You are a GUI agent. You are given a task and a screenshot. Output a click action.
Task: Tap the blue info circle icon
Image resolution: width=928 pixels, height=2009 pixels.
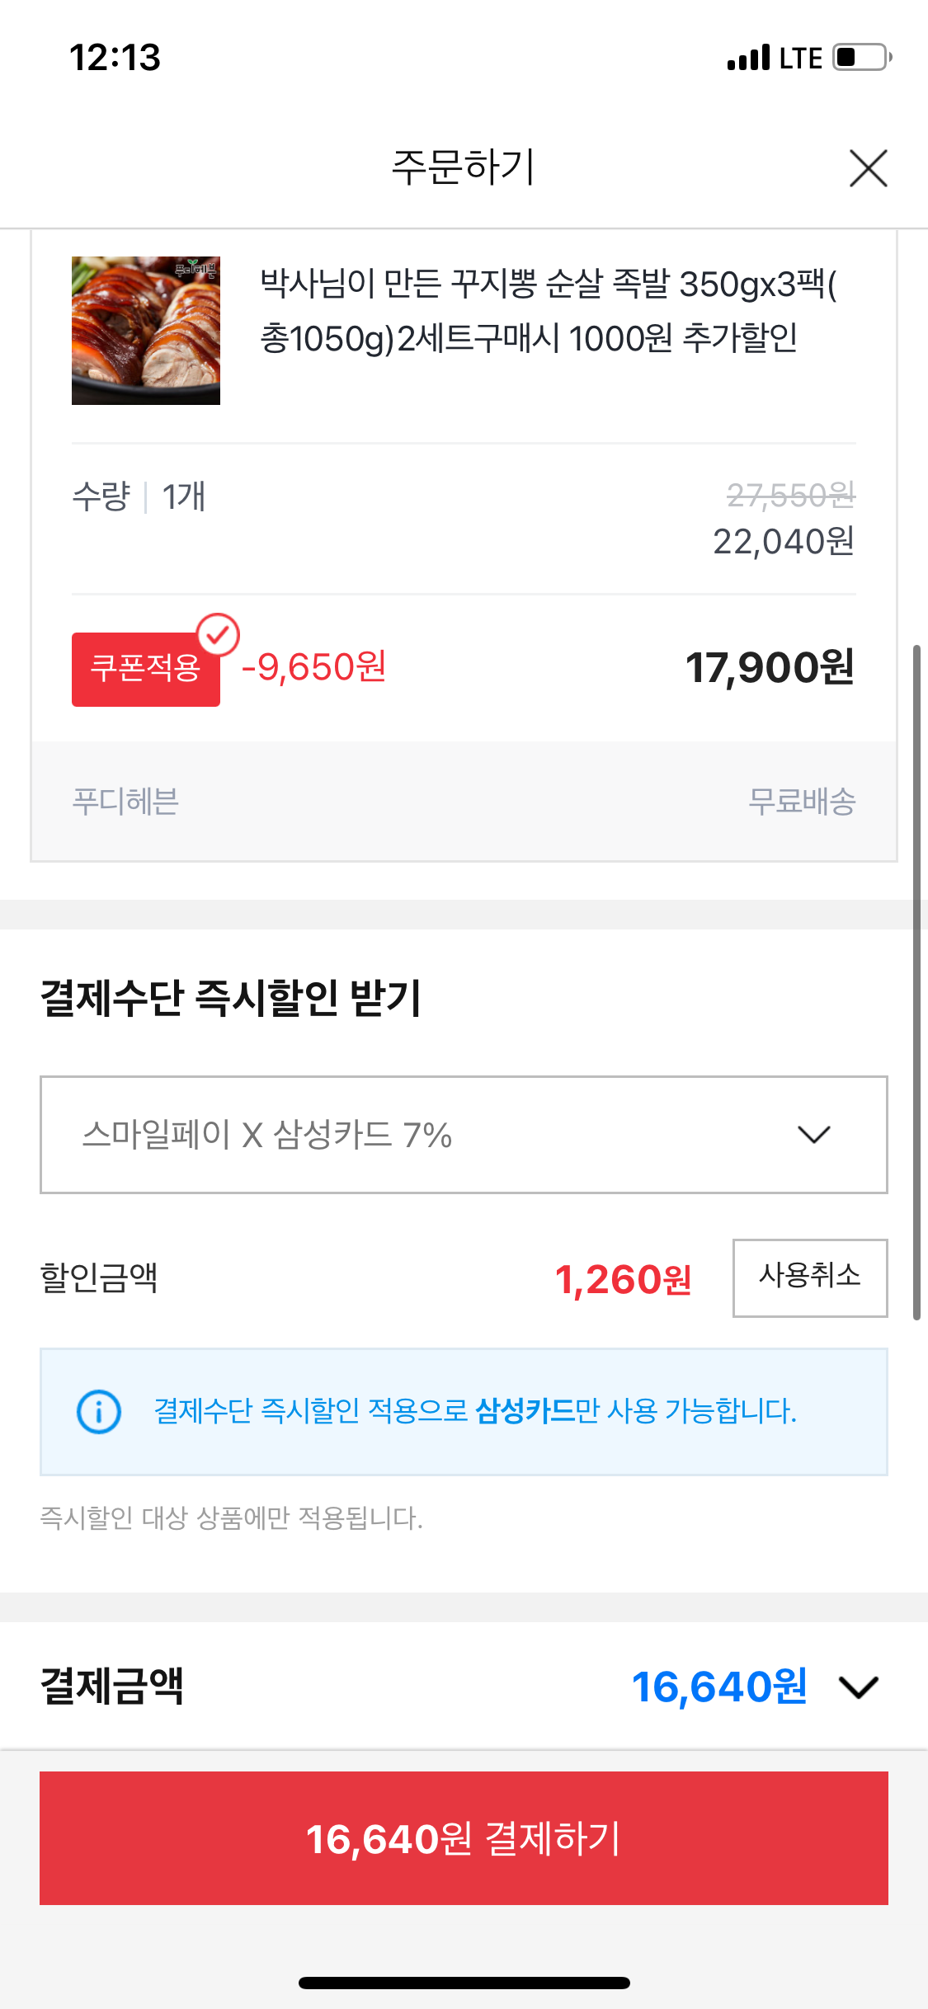99,1411
